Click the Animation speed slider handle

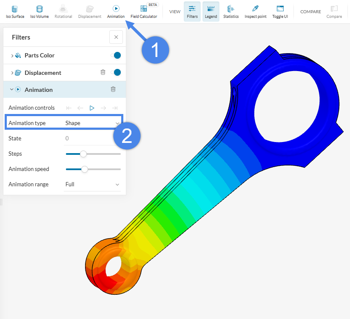(x=85, y=169)
